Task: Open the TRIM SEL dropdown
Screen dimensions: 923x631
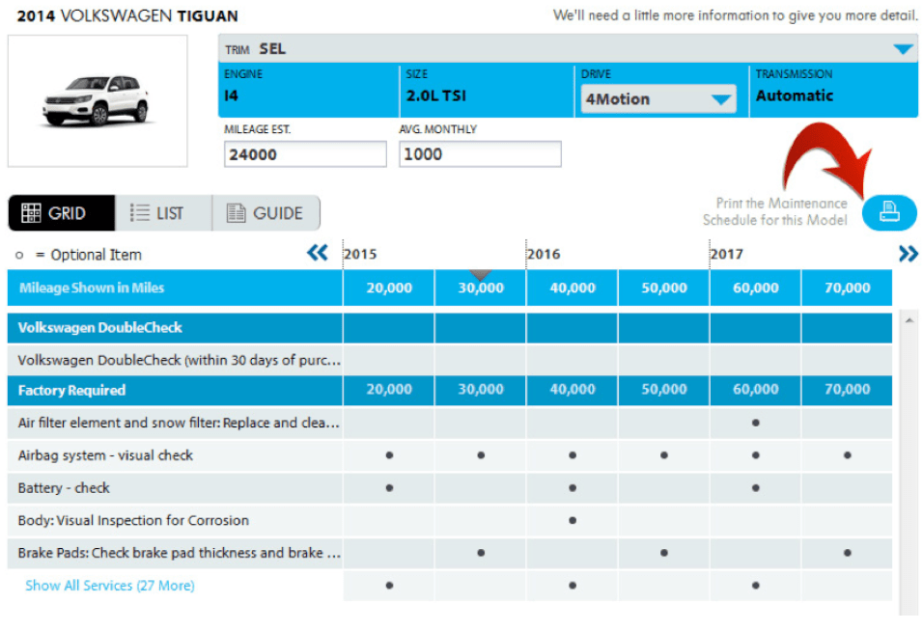Action: 568,49
